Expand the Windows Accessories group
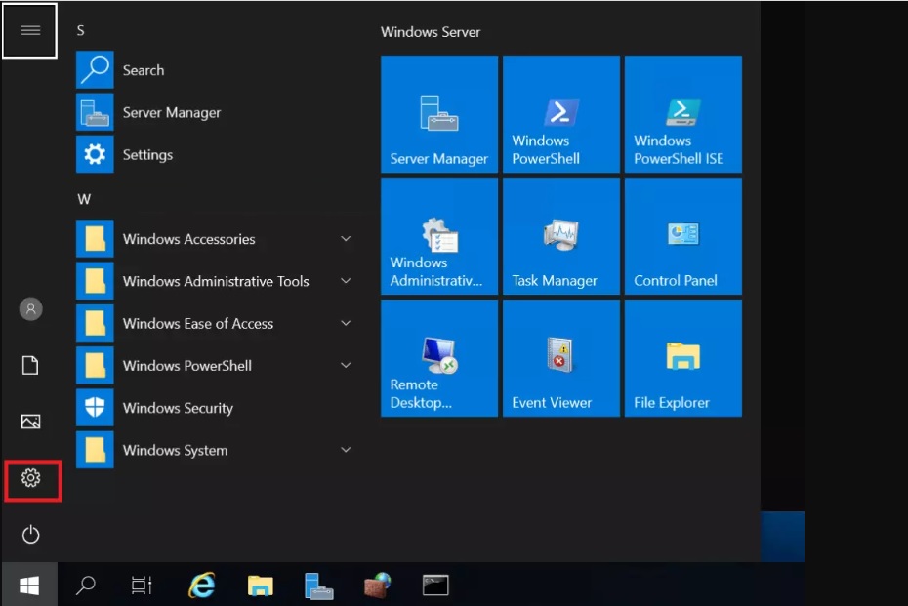The image size is (908, 606). [x=187, y=239]
